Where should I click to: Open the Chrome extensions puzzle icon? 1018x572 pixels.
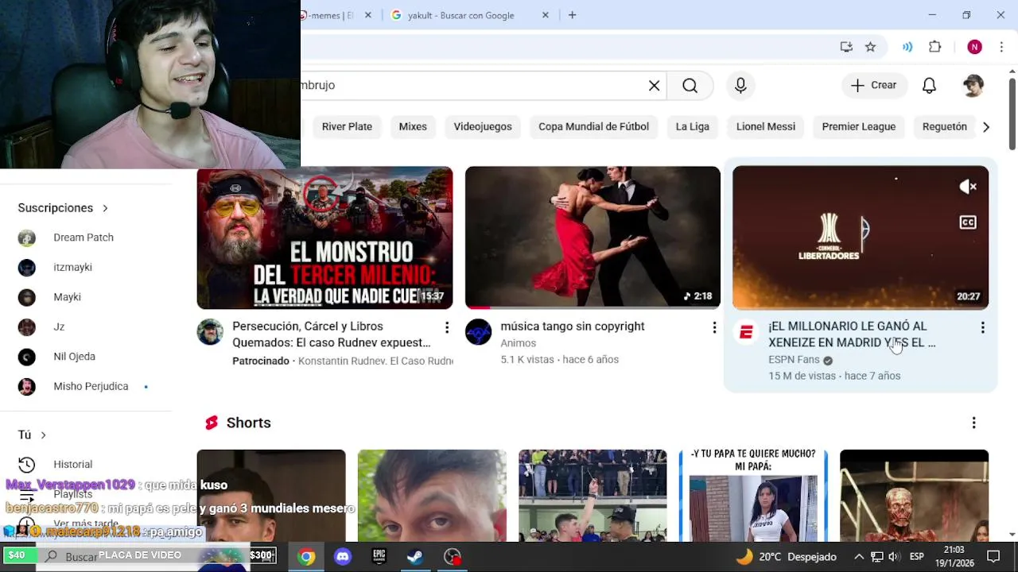coord(935,47)
